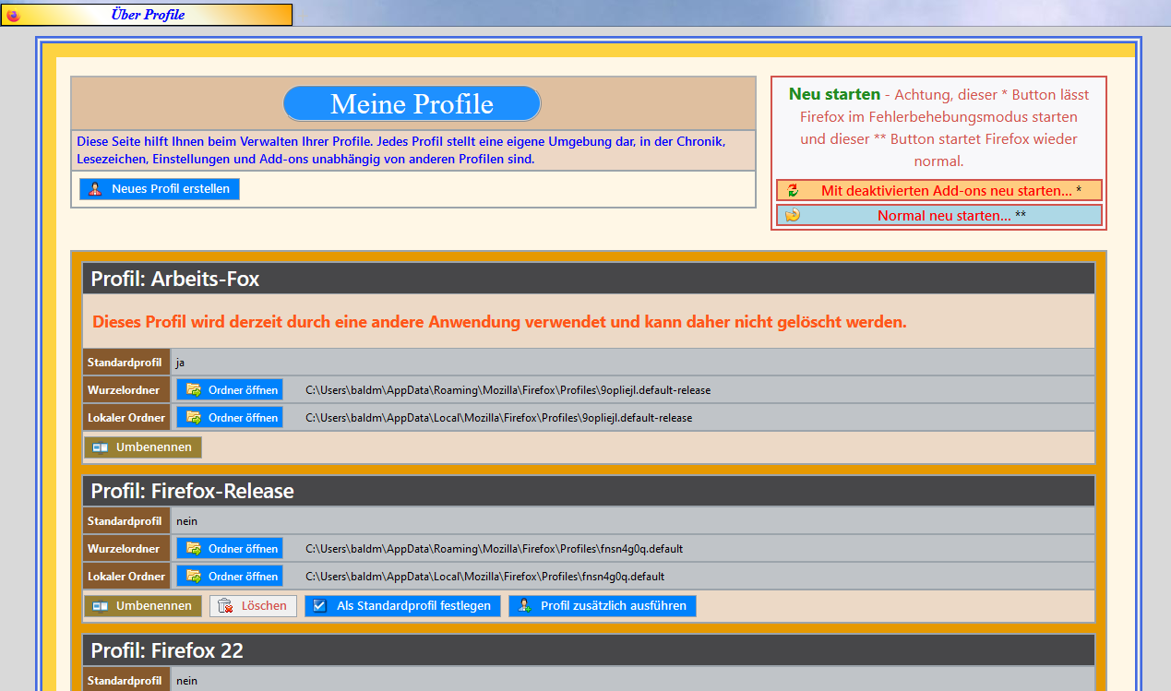Delete the Firefox-Release profile
Viewport: 1171px width, 691px height.
pos(254,606)
